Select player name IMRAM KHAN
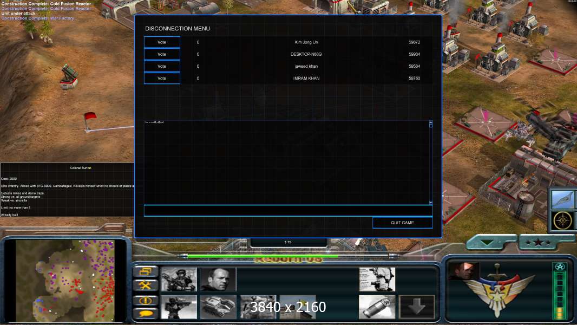 click(x=306, y=79)
